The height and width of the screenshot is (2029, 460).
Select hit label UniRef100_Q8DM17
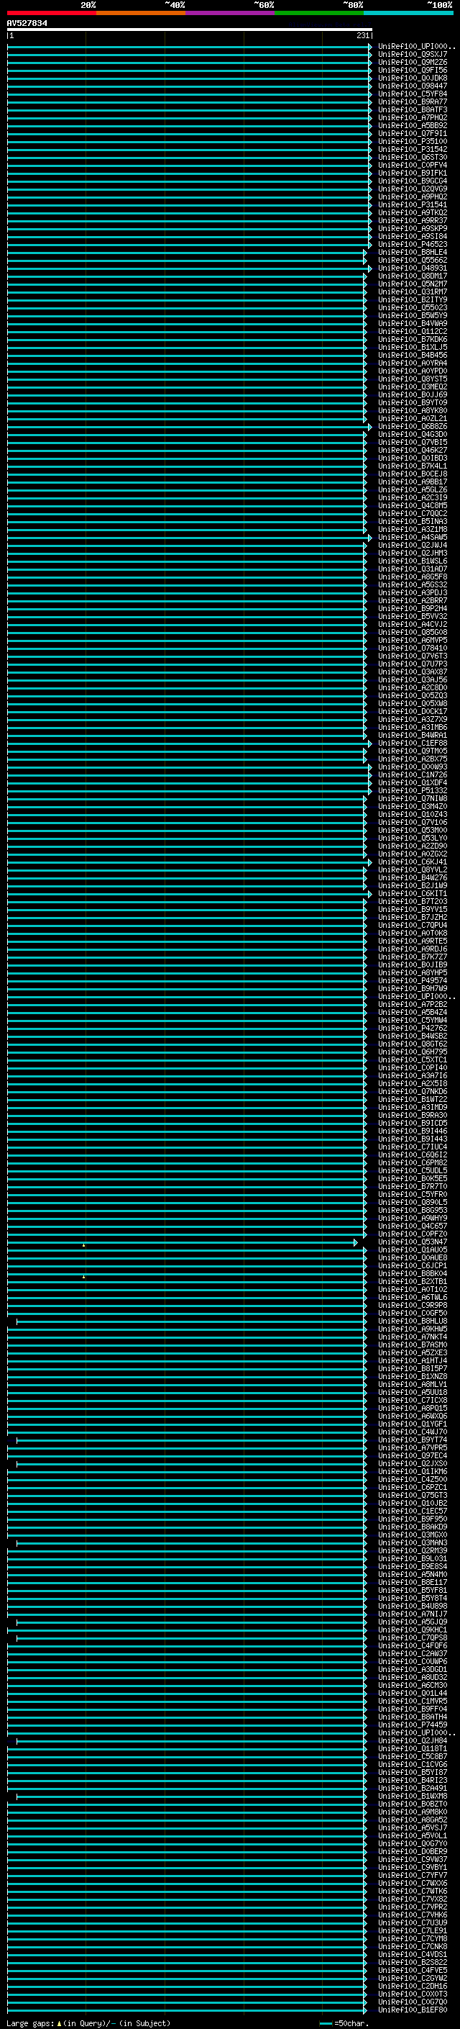[x=413, y=276]
